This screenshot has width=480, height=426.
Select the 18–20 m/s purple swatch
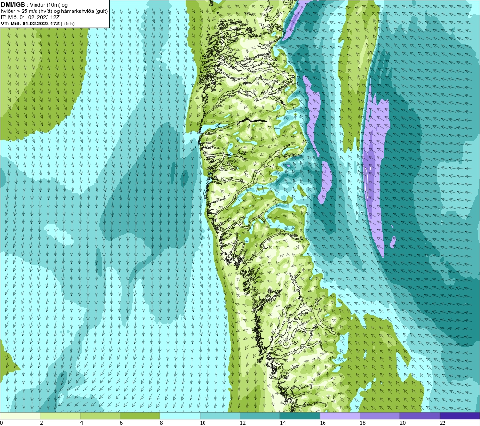tap(380, 415)
